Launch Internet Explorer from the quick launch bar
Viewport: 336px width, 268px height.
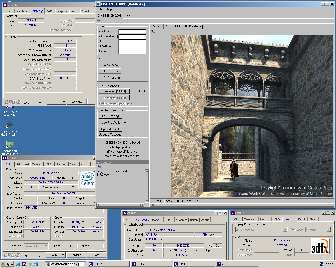[18, 264]
